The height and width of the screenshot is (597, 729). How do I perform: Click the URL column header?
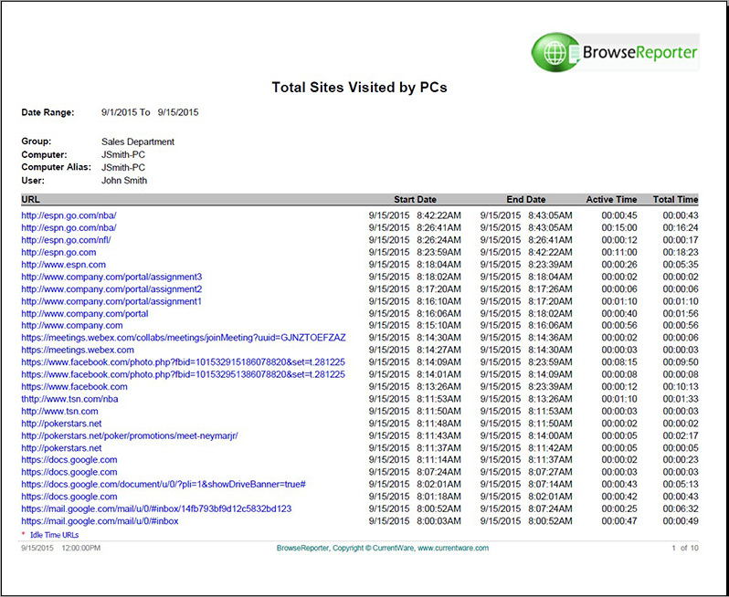pyautogui.click(x=31, y=199)
